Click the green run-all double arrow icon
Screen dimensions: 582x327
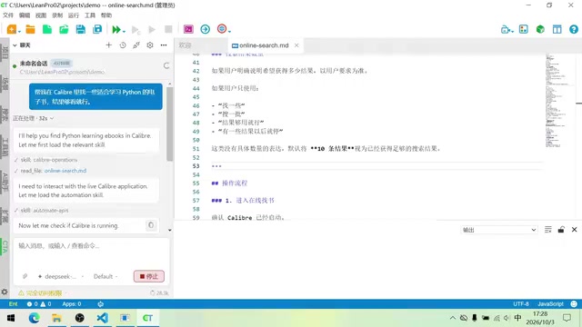pyautogui.click(x=116, y=29)
